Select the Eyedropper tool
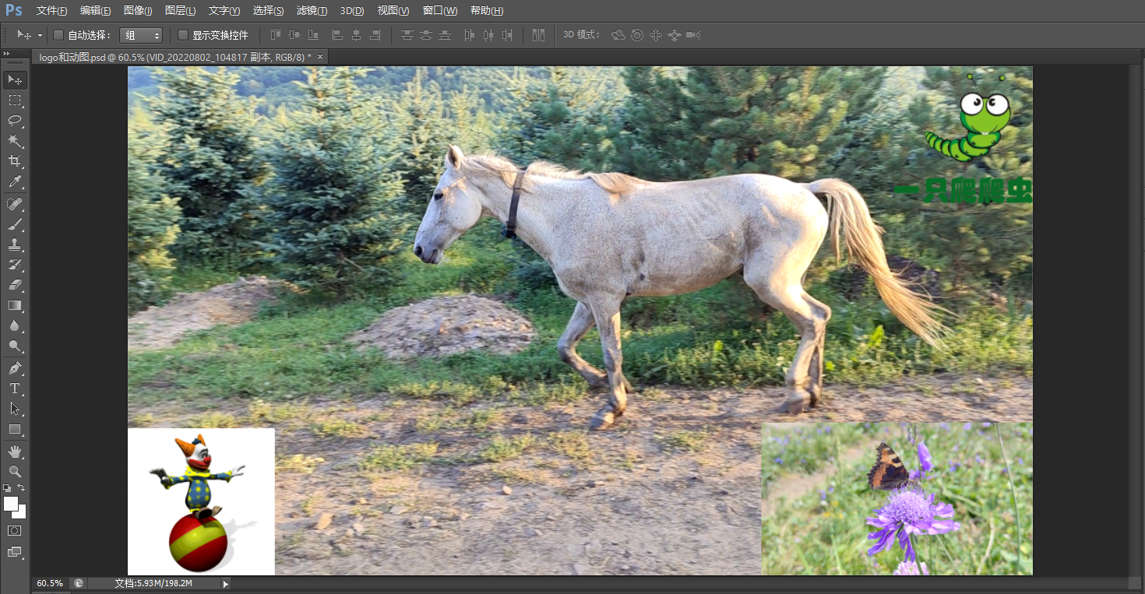The image size is (1145, 594). [x=15, y=182]
